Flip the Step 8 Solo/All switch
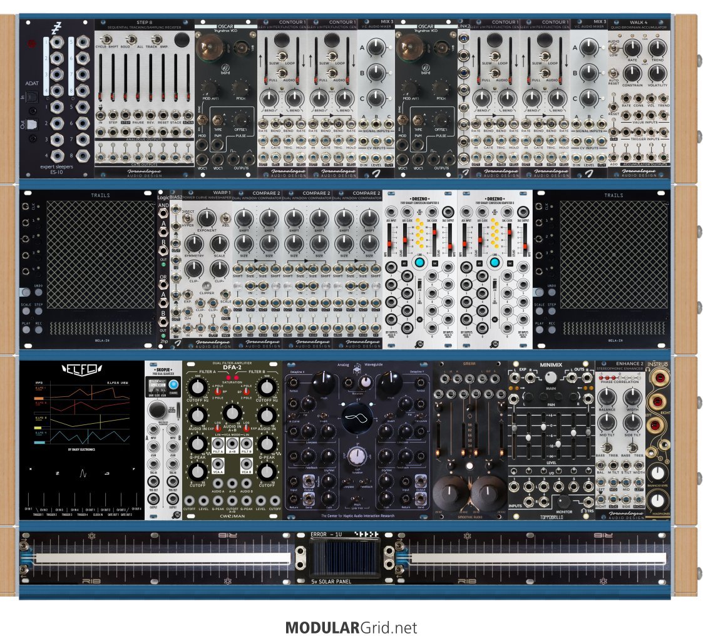The image size is (703, 641). point(131,40)
